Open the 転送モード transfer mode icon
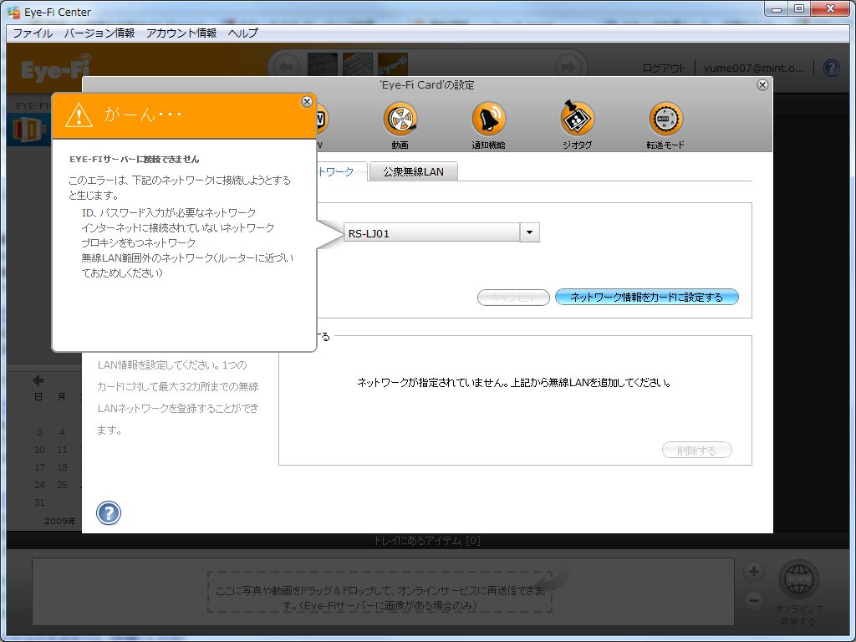856x642 pixels. [x=665, y=119]
